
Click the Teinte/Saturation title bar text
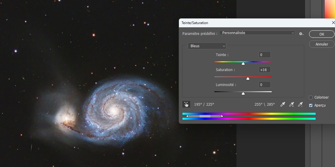click(195, 23)
